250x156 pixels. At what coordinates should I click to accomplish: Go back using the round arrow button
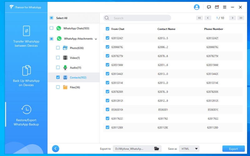(x=56, y=149)
